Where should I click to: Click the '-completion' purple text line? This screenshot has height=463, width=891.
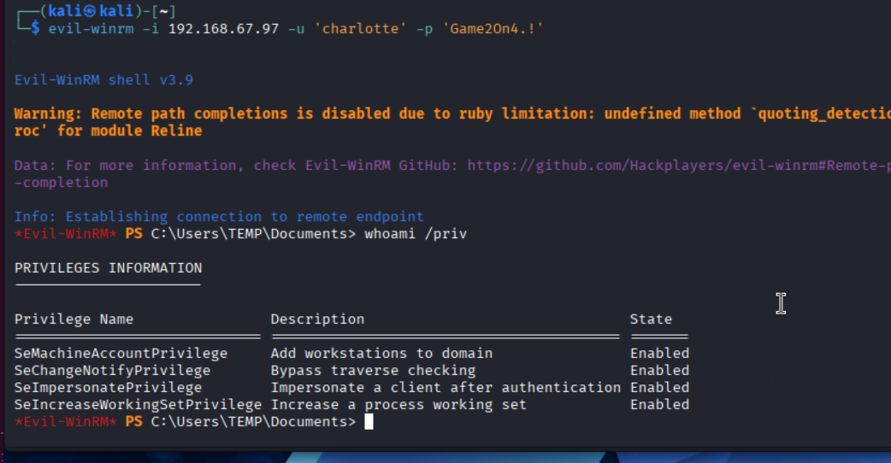[61, 183]
